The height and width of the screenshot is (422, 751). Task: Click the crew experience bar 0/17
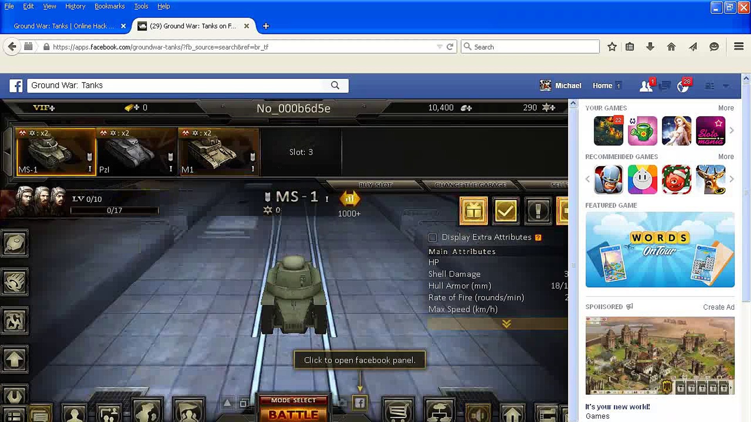[115, 210]
